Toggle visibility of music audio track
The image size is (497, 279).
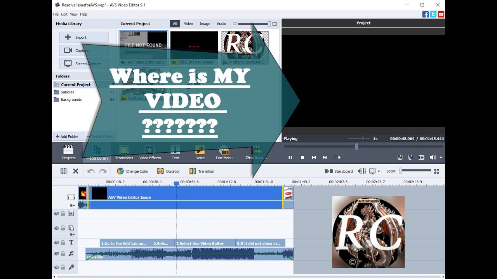pos(56,254)
